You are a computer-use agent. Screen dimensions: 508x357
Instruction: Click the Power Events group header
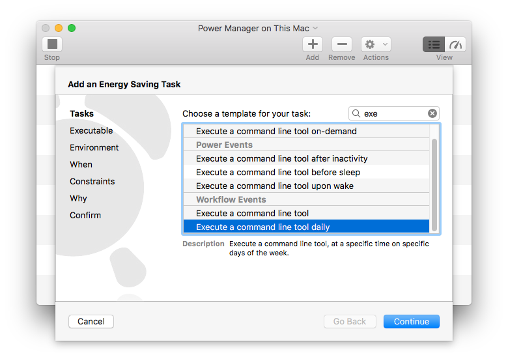(x=306, y=145)
